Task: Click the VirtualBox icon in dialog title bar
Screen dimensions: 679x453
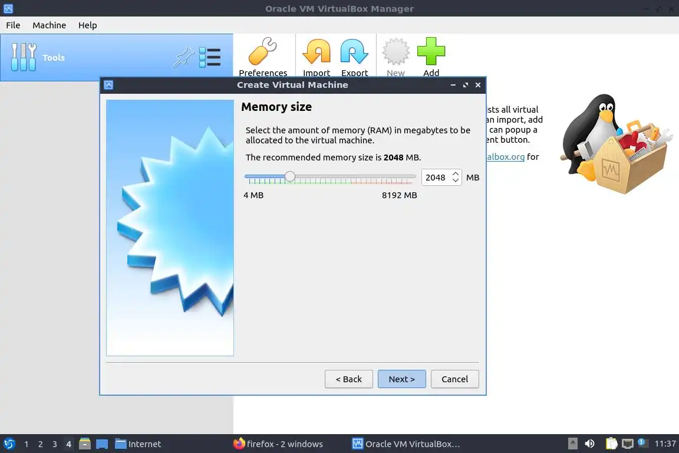Action: (x=108, y=85)
